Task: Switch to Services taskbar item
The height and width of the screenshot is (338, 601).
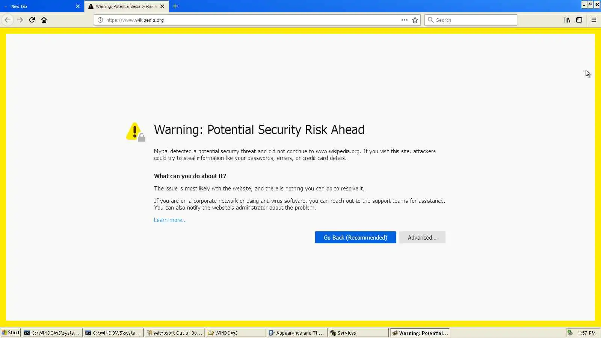Action: coord(358,333)
